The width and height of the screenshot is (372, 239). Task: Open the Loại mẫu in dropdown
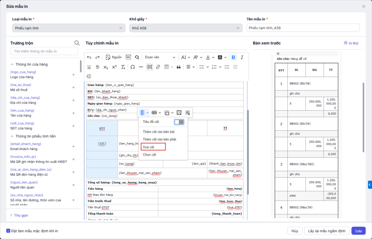pos(69,28)
